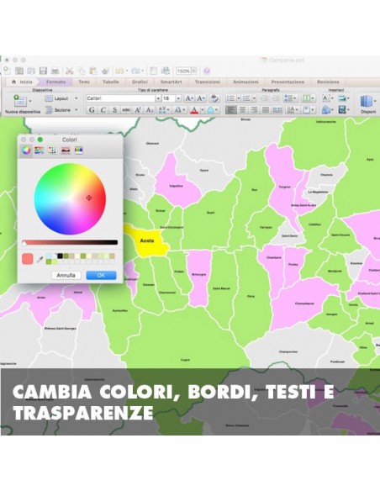
Task: Open the zoom 150% dropdown
Action: click(x=193, y=71)
